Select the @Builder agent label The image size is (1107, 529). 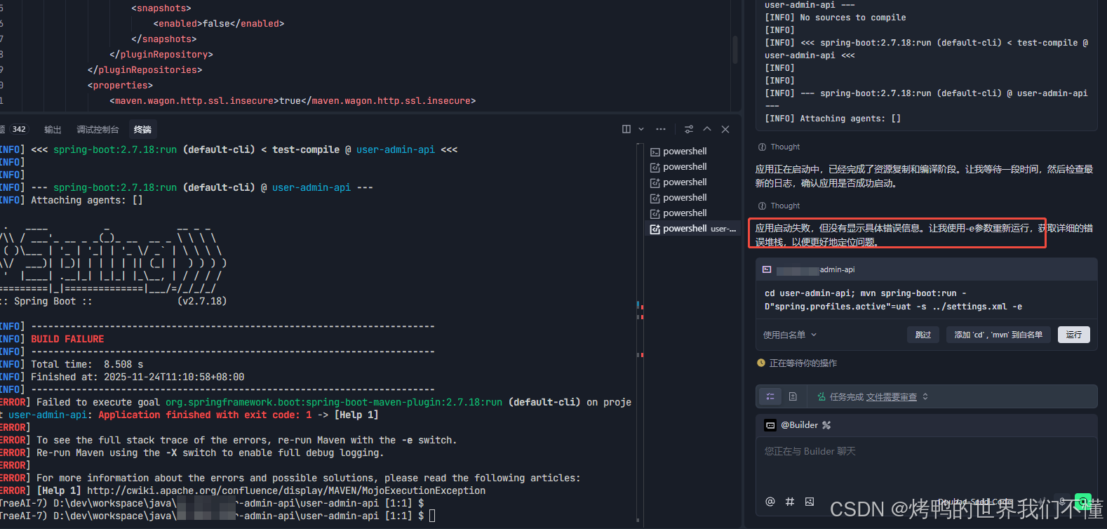(800, 425)
